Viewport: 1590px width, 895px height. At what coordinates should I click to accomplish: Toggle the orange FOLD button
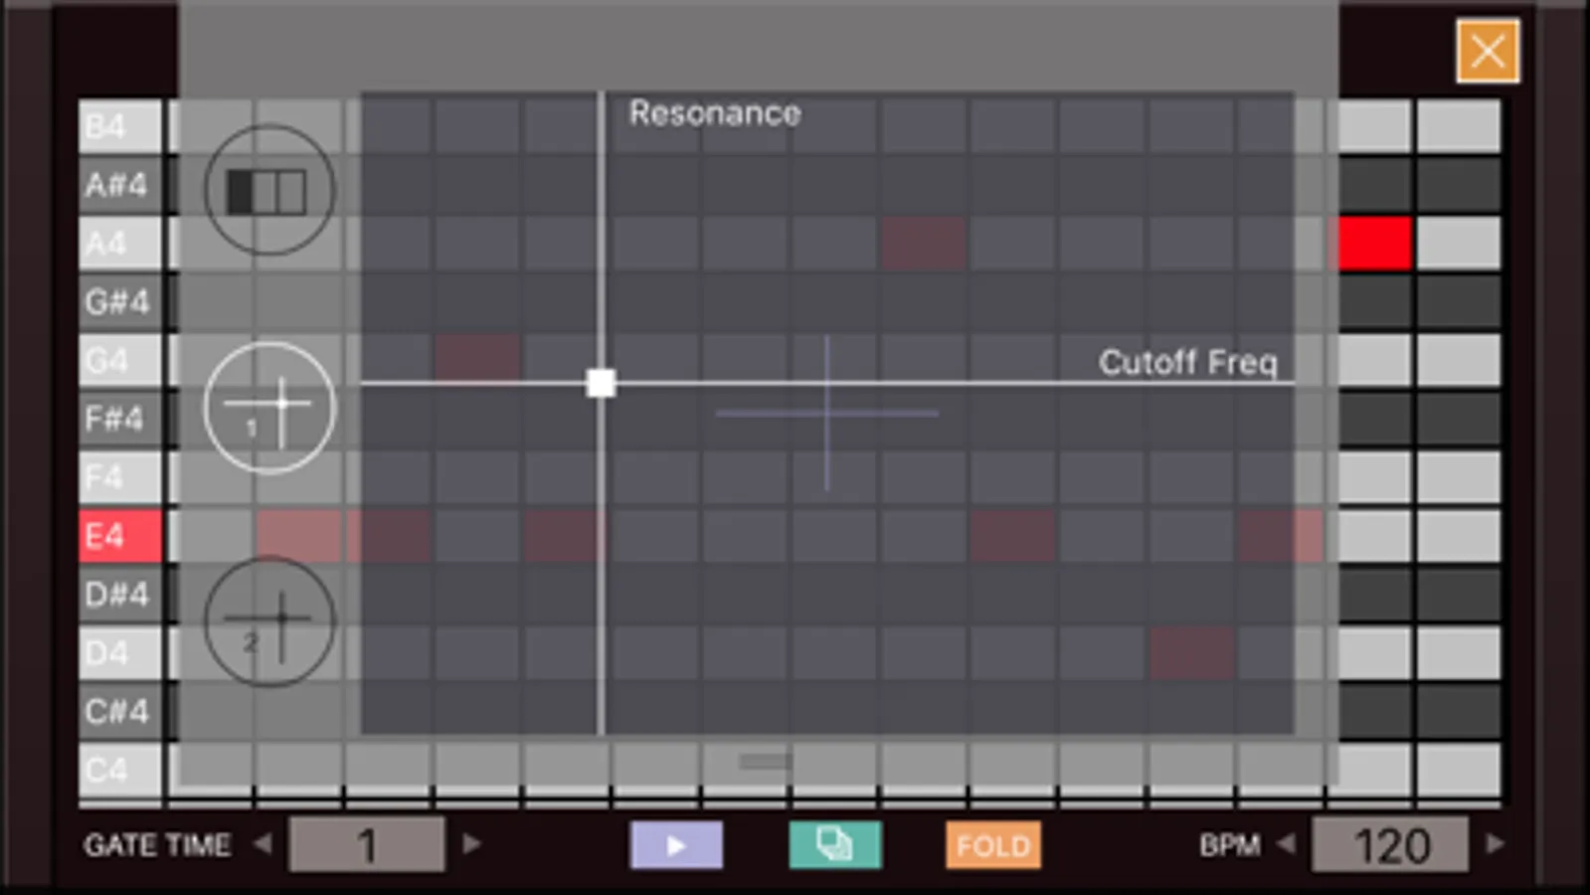tap(992, 845)
